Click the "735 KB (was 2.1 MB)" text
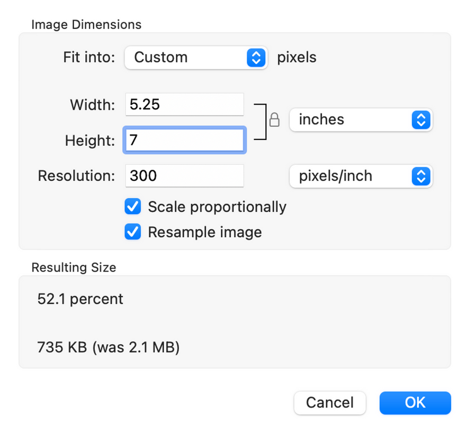The width and height of the screenshot is (466, 426). [x=109, y=347]
